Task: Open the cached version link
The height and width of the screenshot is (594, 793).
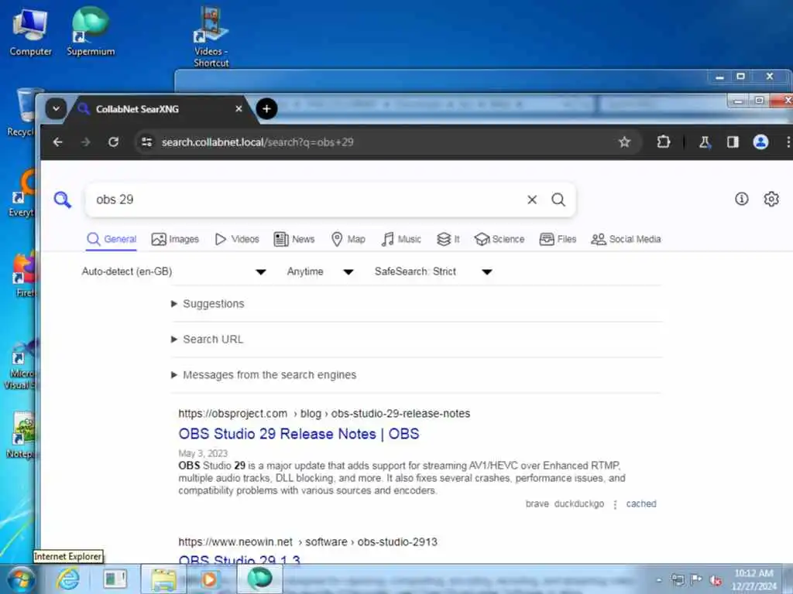Action: [640, 504]
